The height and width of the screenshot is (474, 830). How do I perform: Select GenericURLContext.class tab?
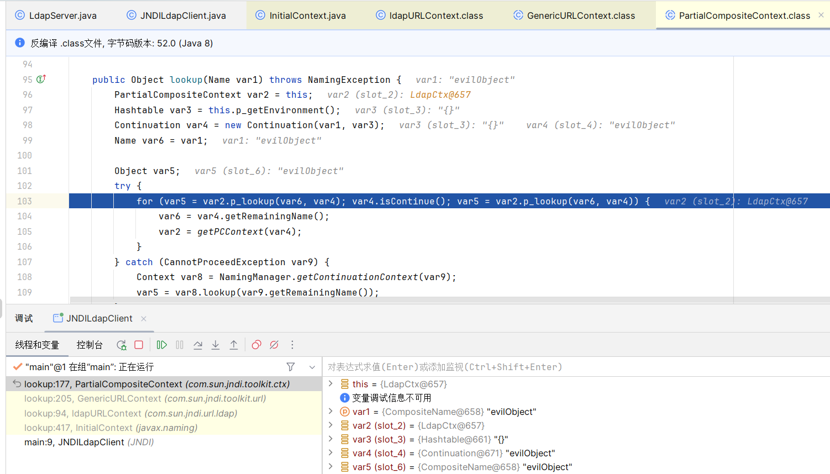tap(574, 15)
